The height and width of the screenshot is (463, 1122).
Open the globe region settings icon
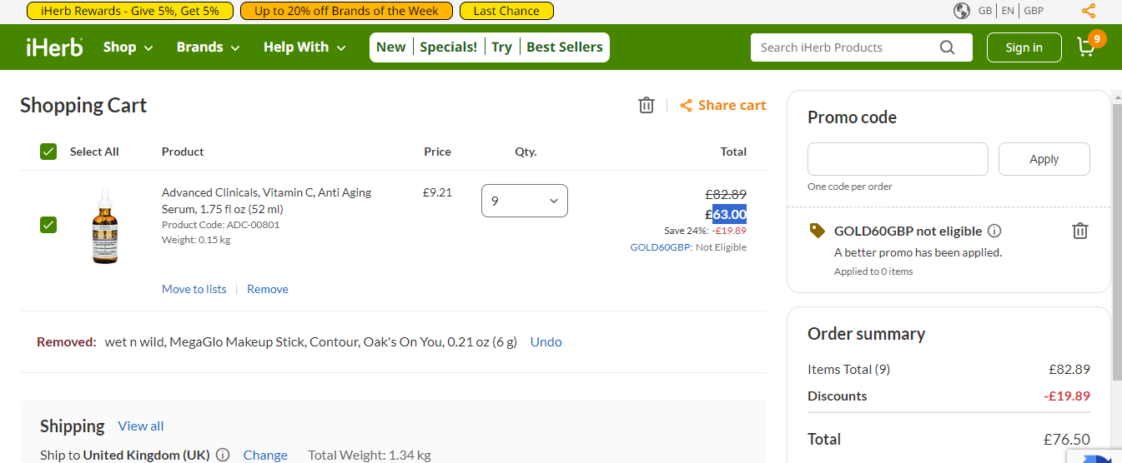[962, 11]
